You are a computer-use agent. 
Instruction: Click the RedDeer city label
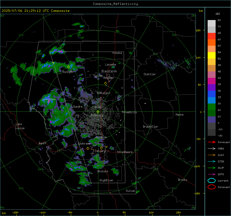click(109, 78)
